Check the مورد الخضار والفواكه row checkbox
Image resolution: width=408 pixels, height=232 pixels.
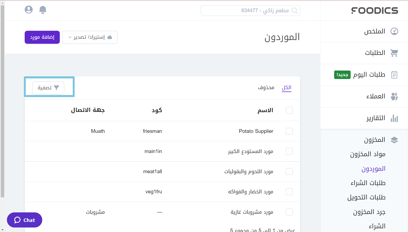289,191
